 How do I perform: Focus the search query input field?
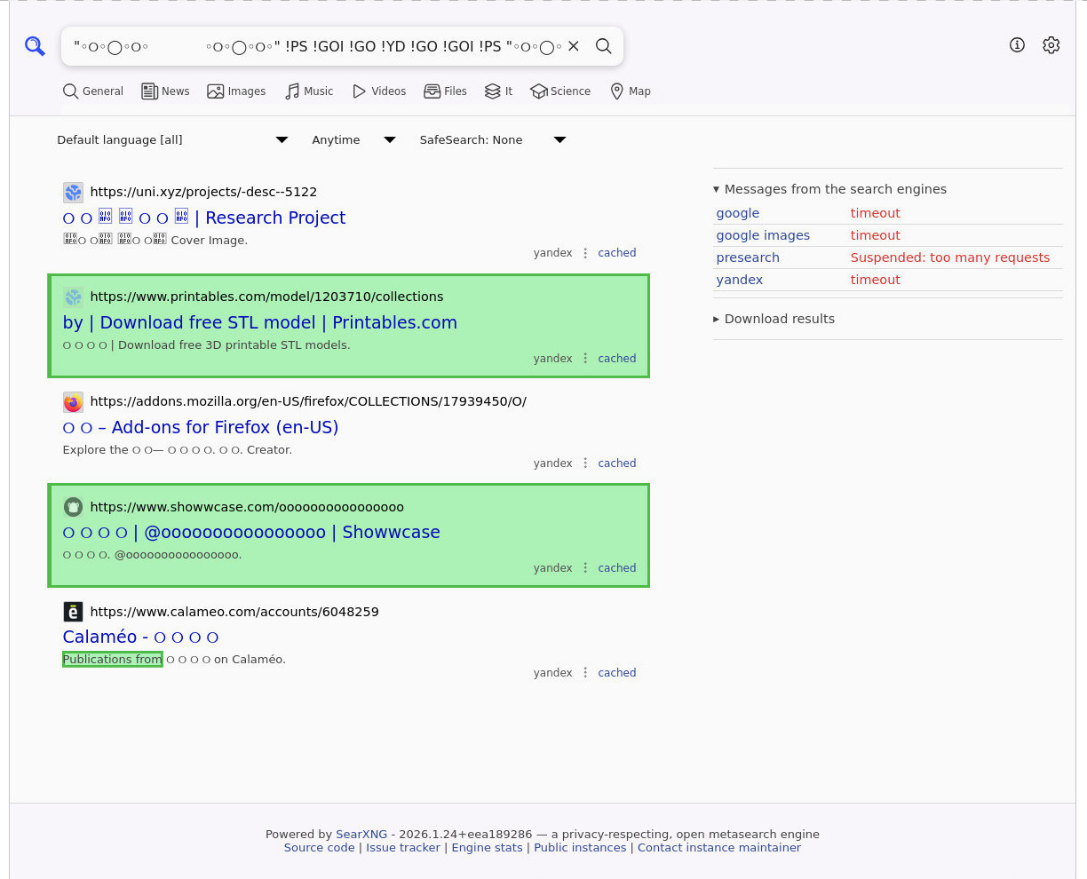pos(315,46)
